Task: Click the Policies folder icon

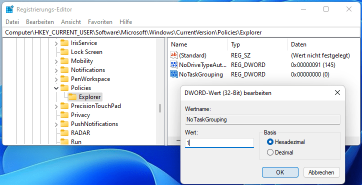Action: pyautogui.click(x=64, y=88)
